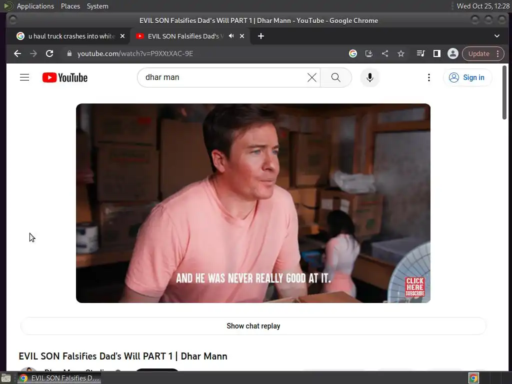Click the magnifier search button
Image resolution: width=512 pixels, height=384 pixels.
coord(335,77)
